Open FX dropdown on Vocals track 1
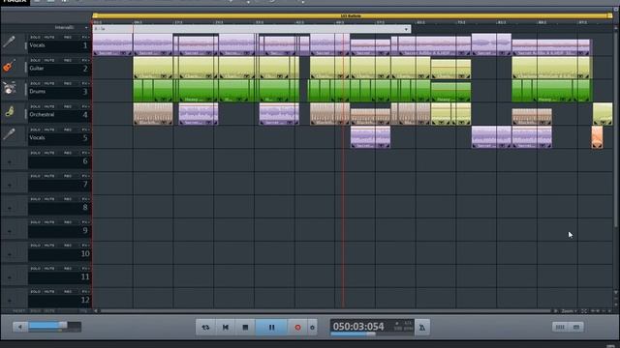620x348 pixels. [x=85, y=37]
